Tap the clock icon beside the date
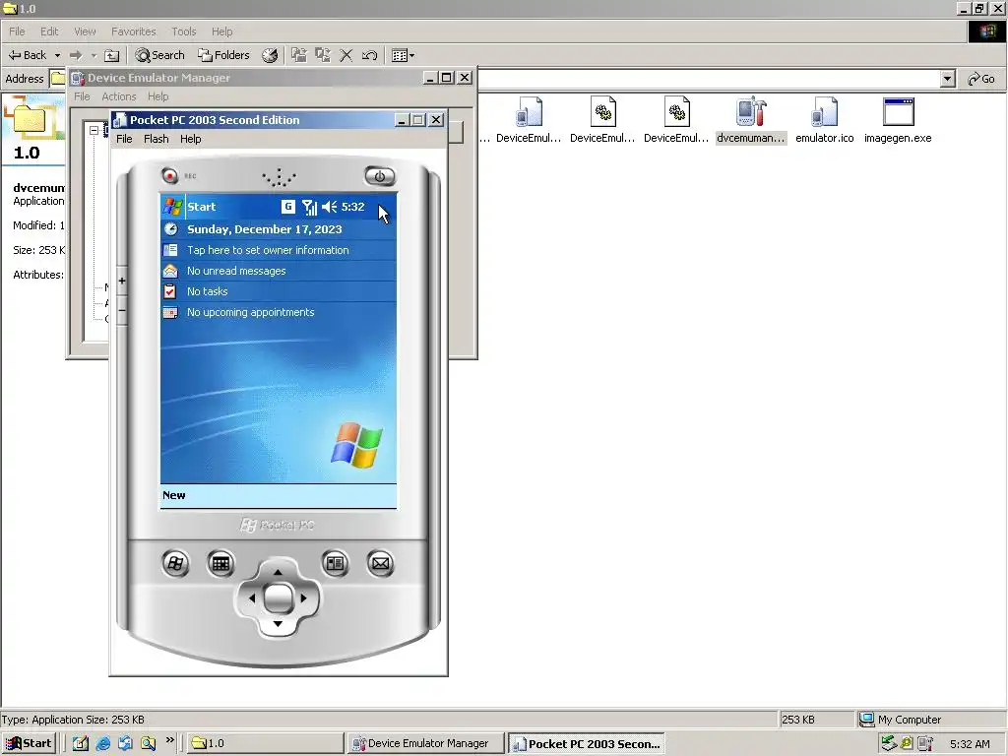This screenshot has width=1008, height=756. (x=170, y=228)
